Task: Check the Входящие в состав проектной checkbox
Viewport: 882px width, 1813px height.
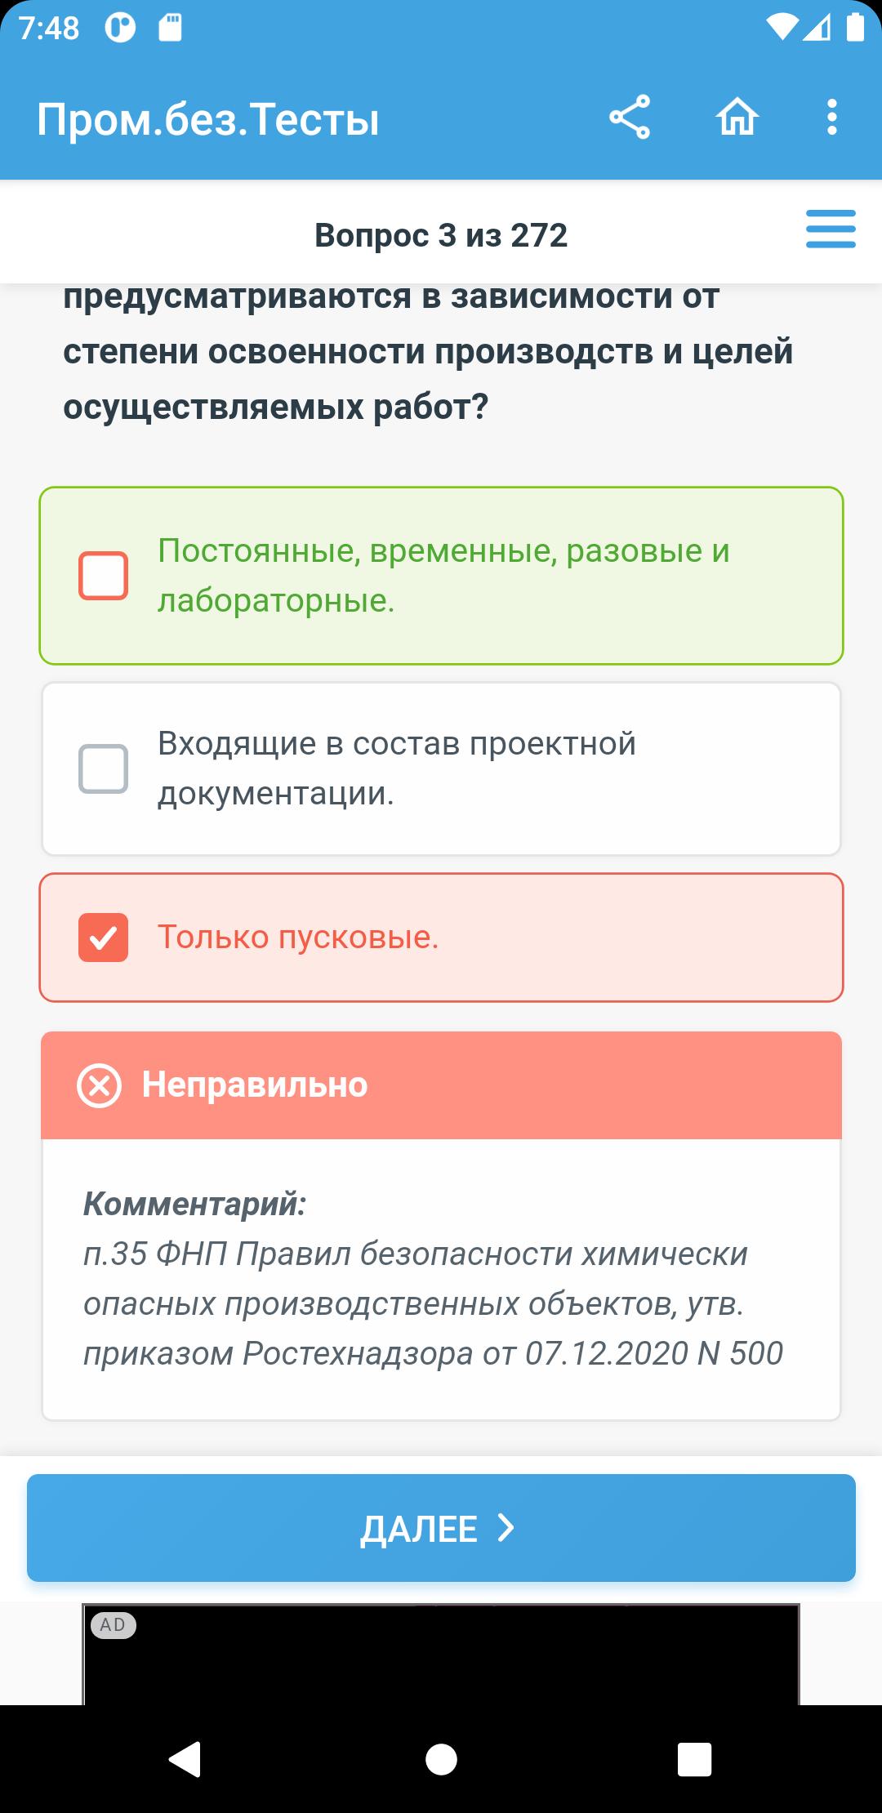Action: [x=103, y=768]
